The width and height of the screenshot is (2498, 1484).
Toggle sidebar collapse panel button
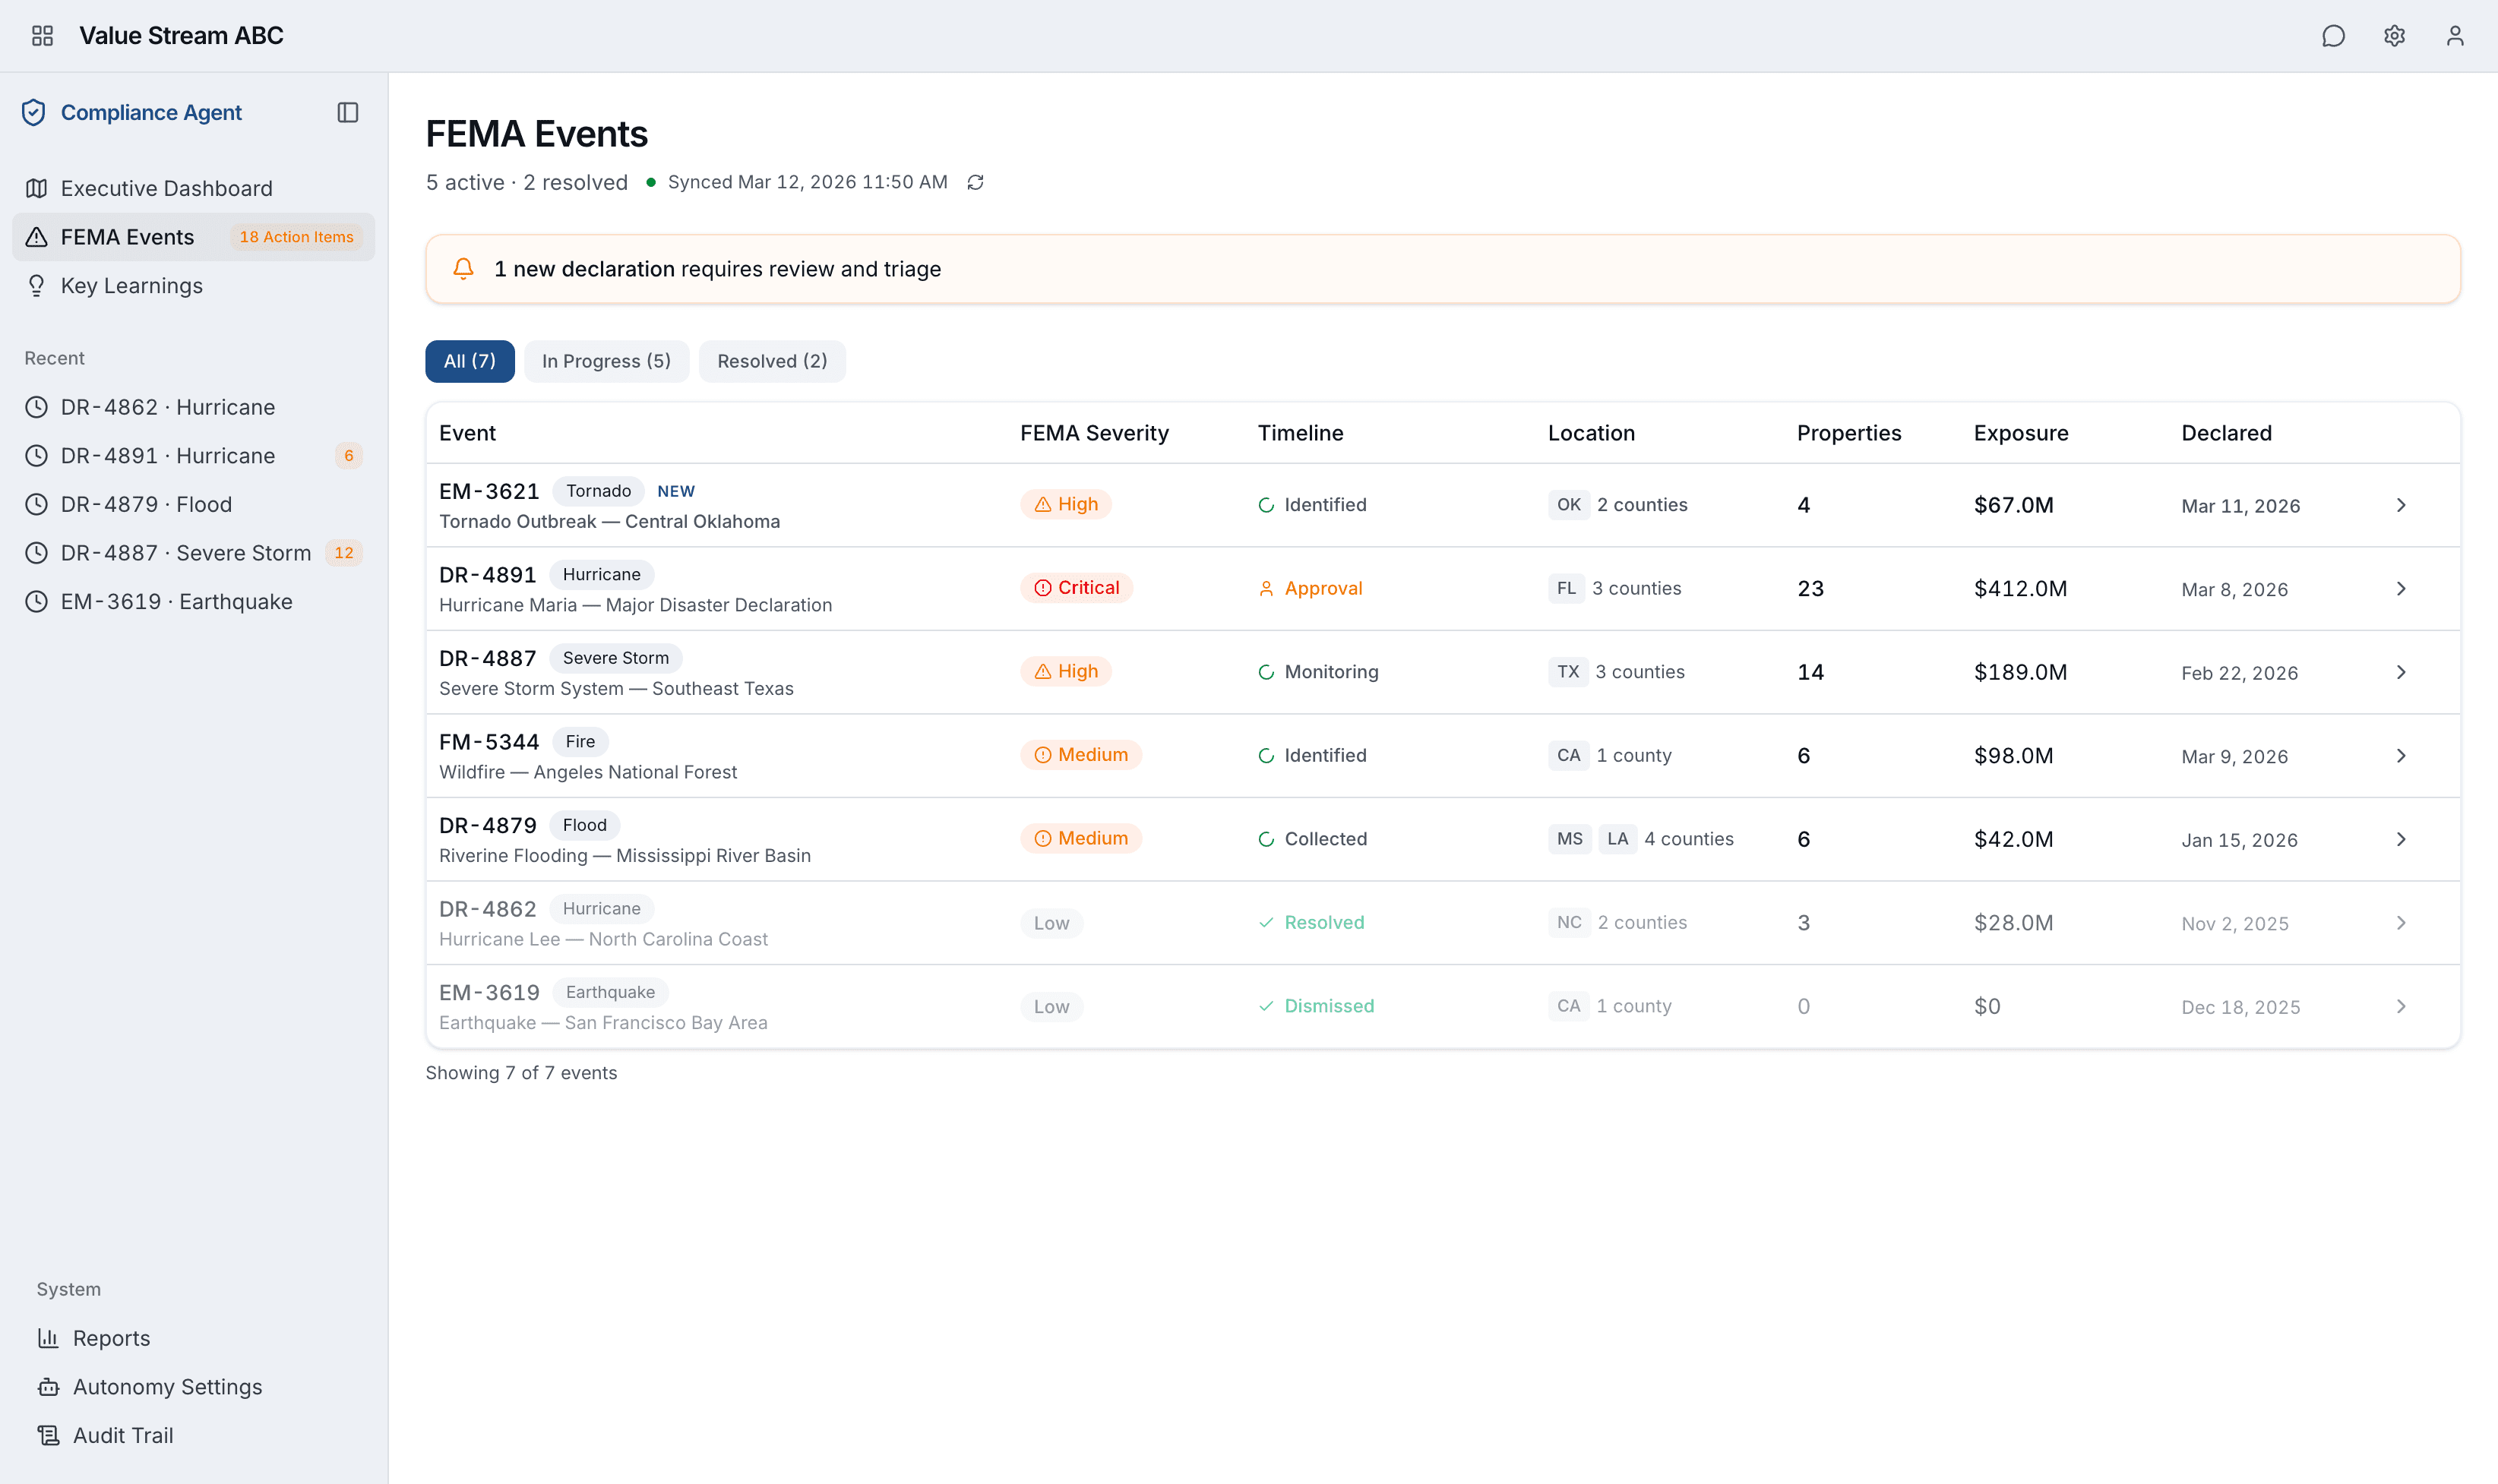(x=347, y=112)
